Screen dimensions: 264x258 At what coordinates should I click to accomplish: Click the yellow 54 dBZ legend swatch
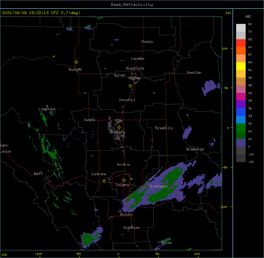241,66
